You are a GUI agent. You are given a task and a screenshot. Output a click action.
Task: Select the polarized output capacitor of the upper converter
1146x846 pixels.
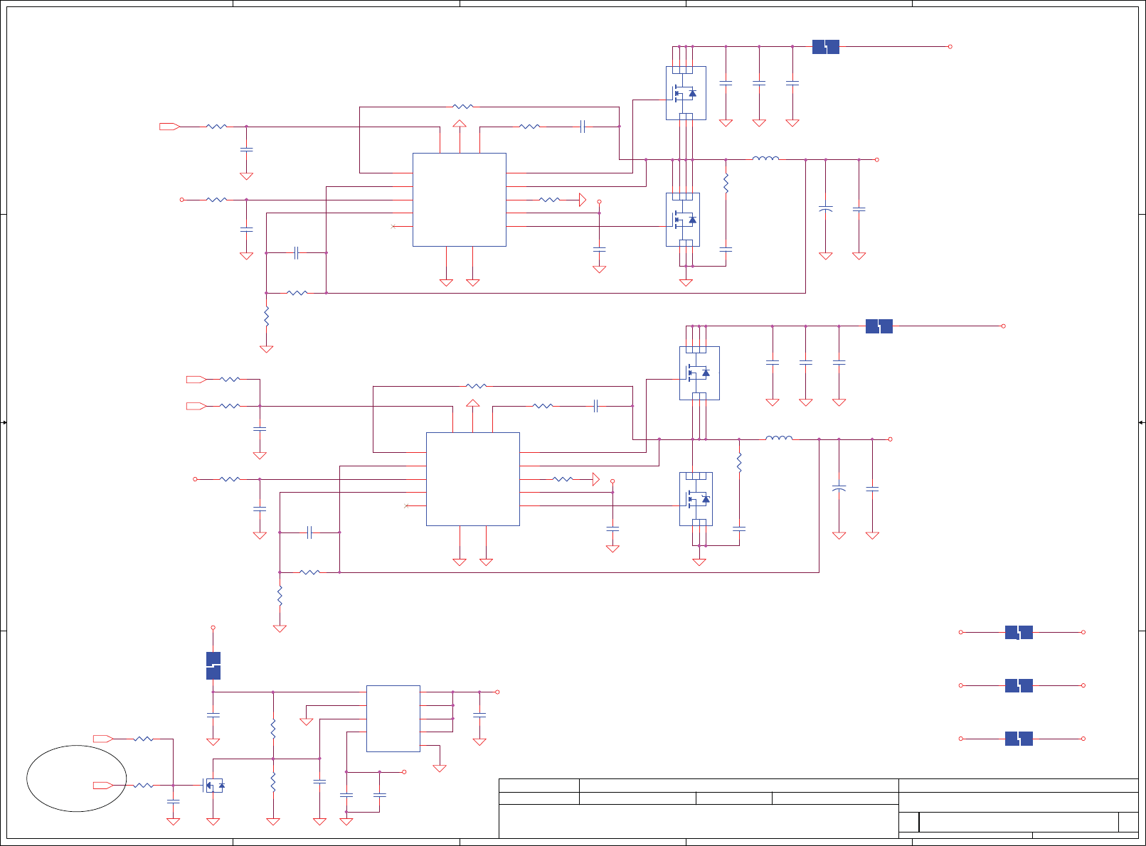point(826,209)
